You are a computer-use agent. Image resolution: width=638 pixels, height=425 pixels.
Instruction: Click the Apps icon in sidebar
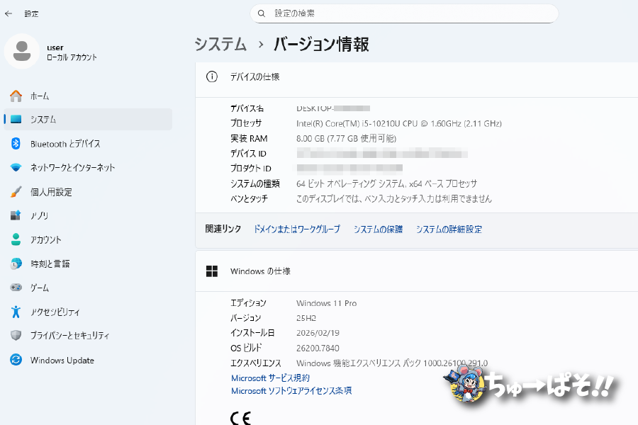(16, 215)
